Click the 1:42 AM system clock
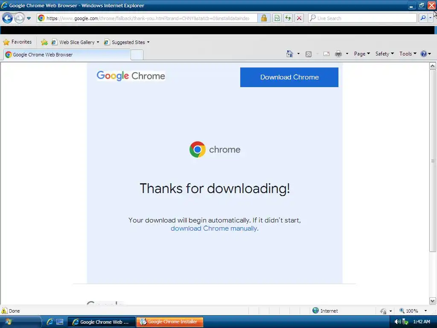The height and width of the screenshot is (328, 437). click(x=421, y=322)
